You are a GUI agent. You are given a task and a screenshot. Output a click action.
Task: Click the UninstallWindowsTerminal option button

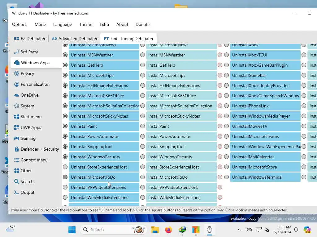click(x=265, y=177)
